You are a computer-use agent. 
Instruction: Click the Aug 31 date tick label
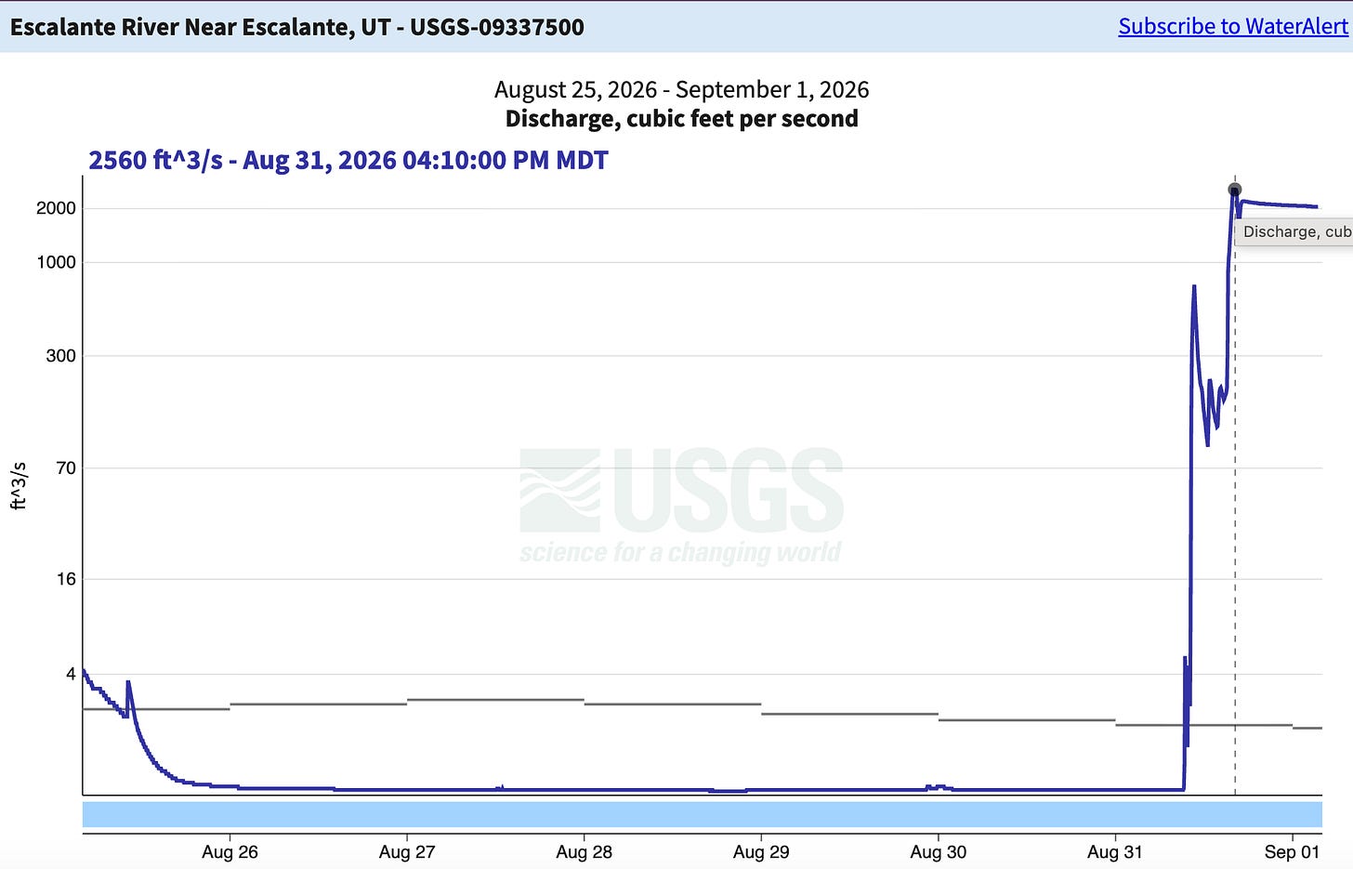(x=1115, y=851)
